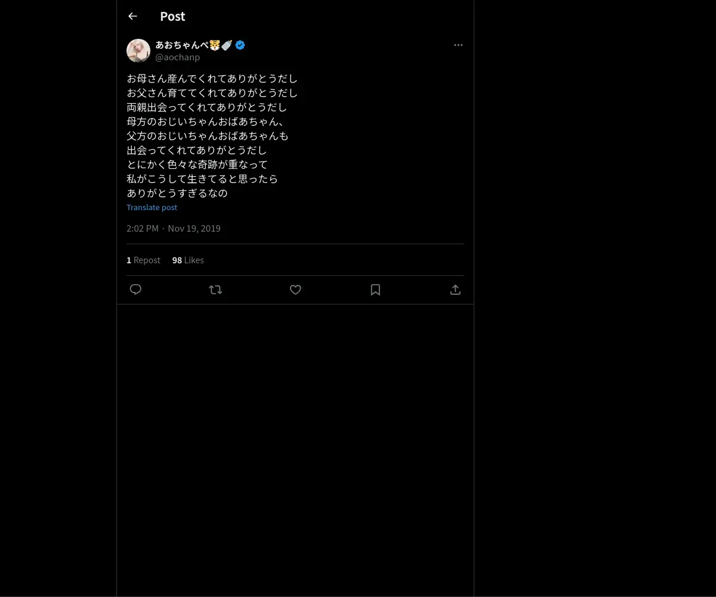Go back using the left arrow
Image resolution: width=716 pixels, height=597 pixels.
(132, 16)
